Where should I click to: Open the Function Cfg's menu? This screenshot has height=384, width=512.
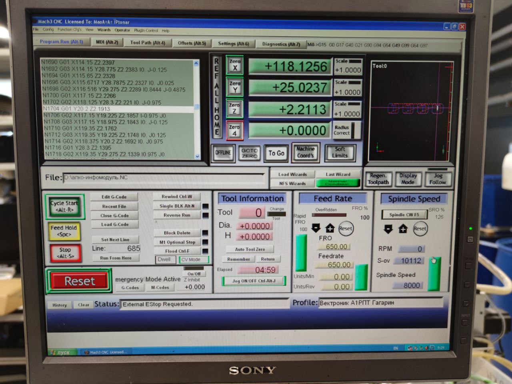click(x=69, y=30)
